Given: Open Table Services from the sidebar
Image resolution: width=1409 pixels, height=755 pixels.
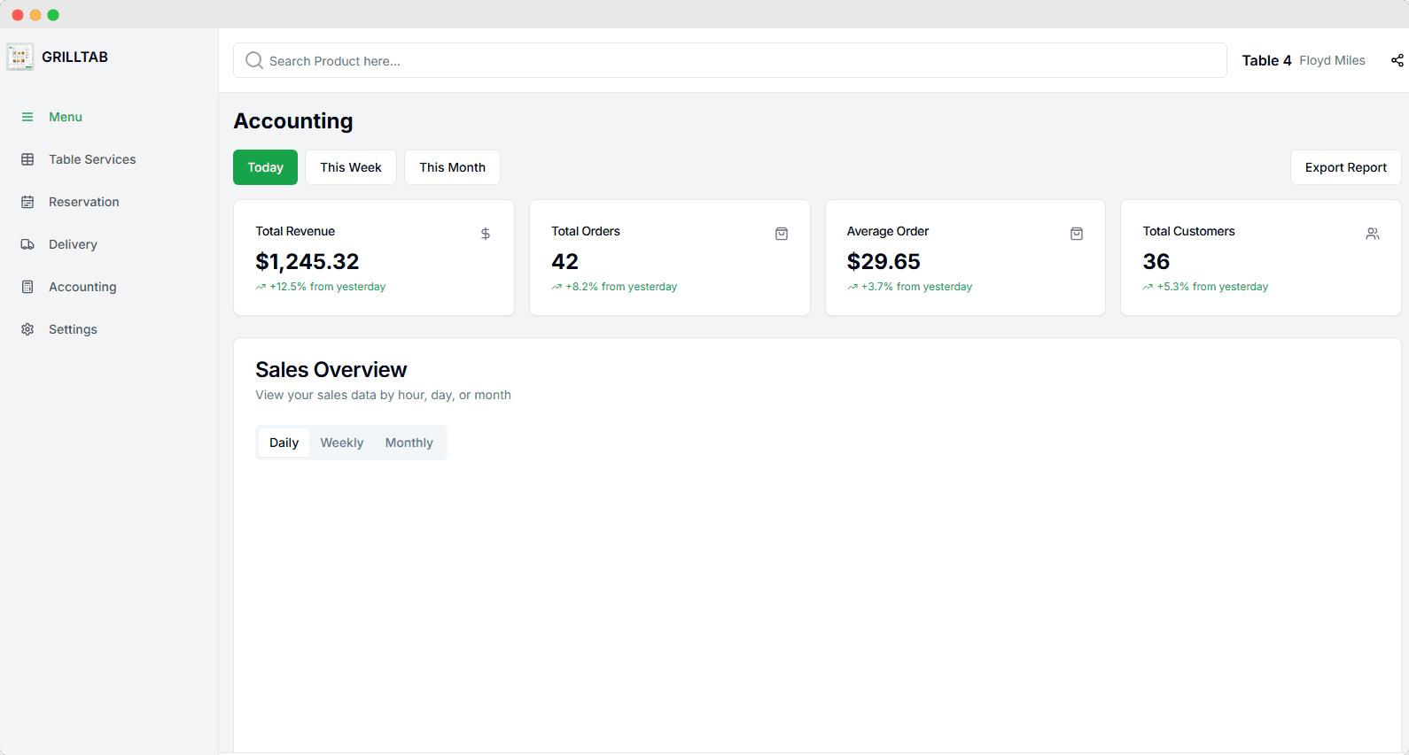Looking at the screenshot, I should coord(92,159).
